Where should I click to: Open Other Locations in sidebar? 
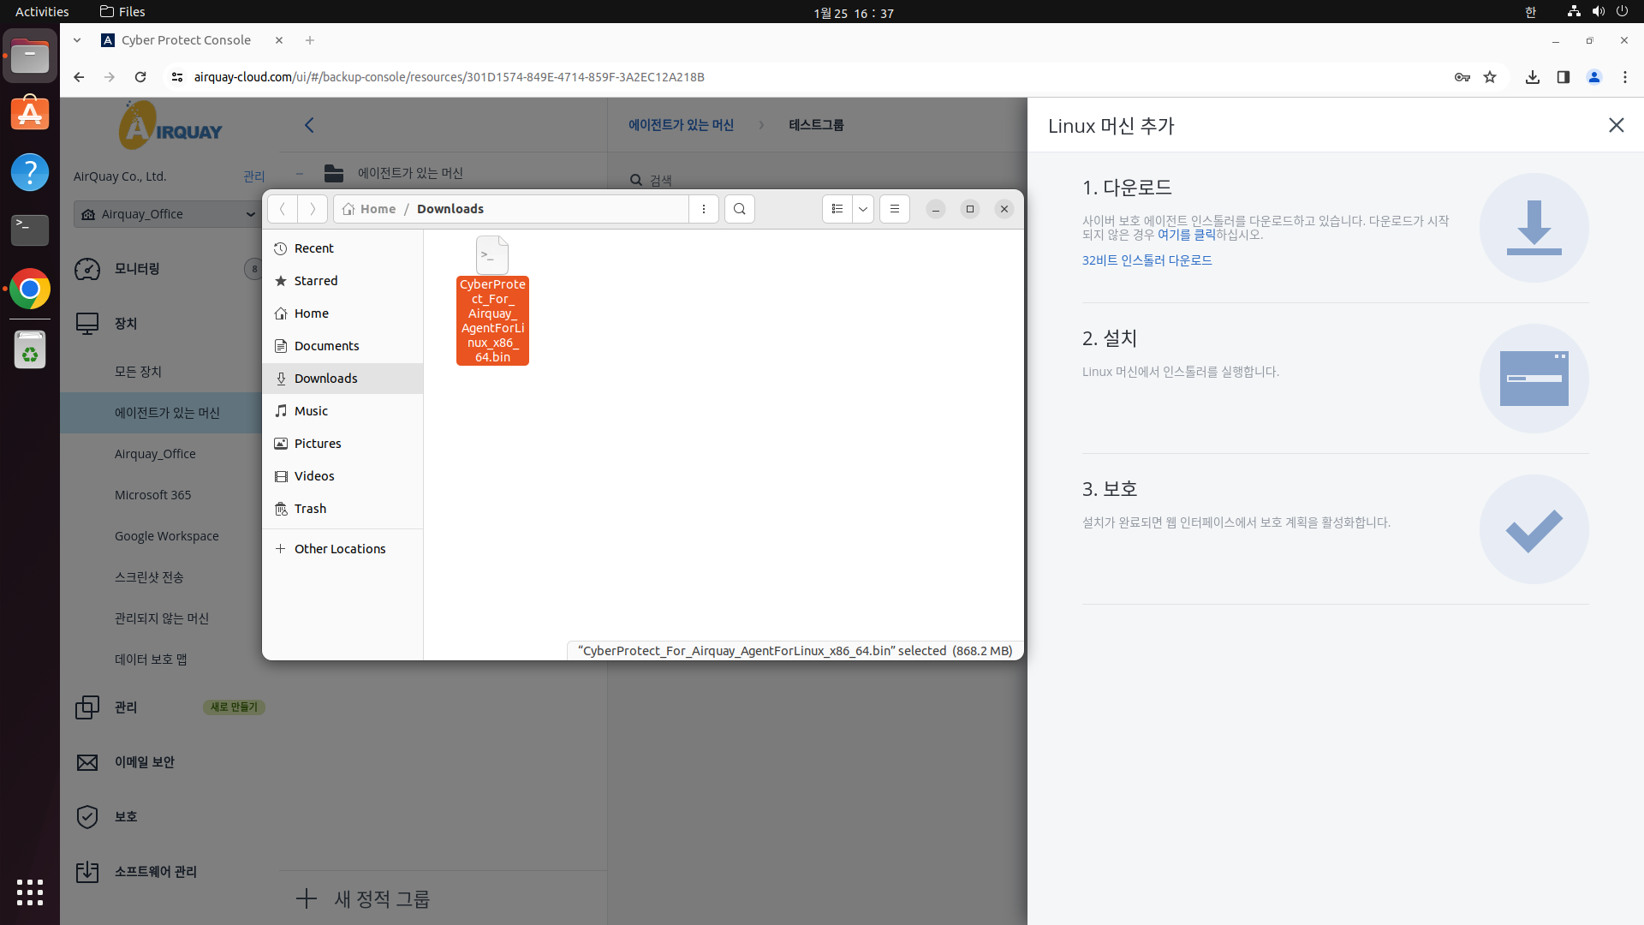tap(339, 549)
